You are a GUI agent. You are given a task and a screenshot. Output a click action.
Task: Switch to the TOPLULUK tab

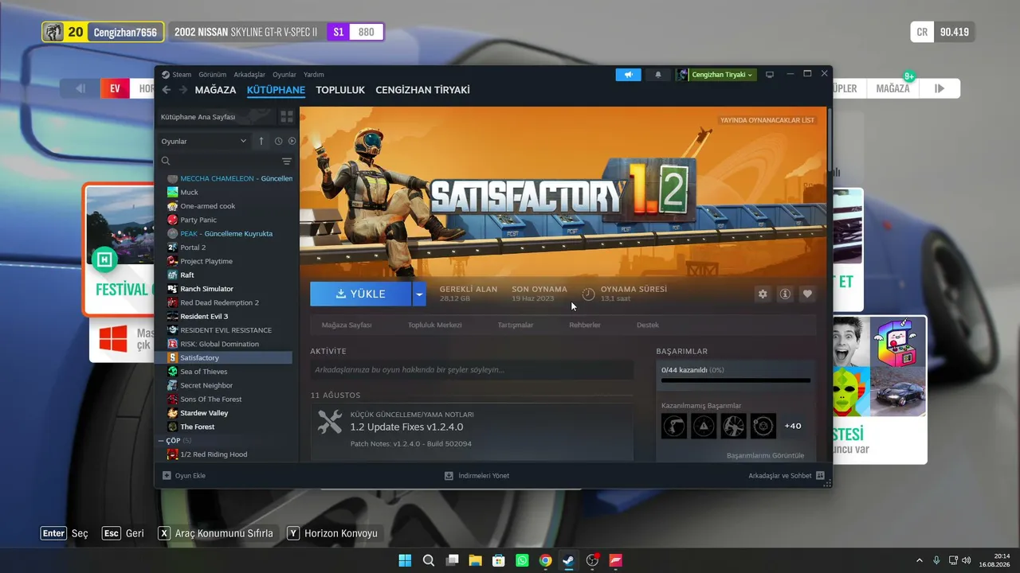340,90
